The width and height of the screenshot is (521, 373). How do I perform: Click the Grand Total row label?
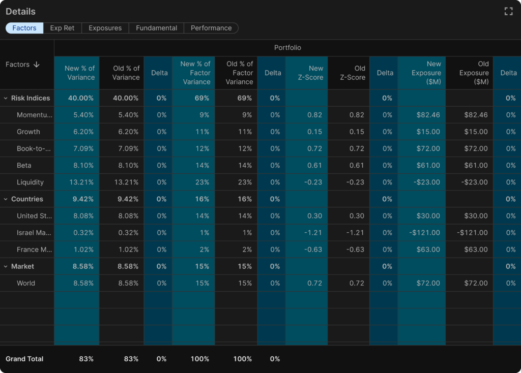(x=24, y=359)
